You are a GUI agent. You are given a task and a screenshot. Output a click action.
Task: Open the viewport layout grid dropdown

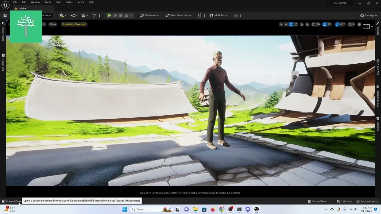[368, 26]
